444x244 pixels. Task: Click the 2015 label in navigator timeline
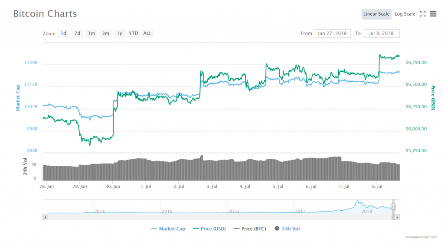[167, 211]
